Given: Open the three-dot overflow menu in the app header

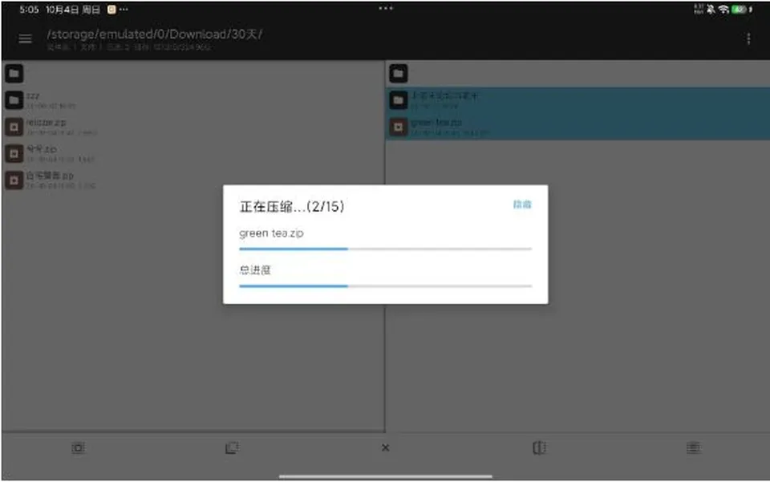Looking at the screenshot, I should (x=748, y=38).
